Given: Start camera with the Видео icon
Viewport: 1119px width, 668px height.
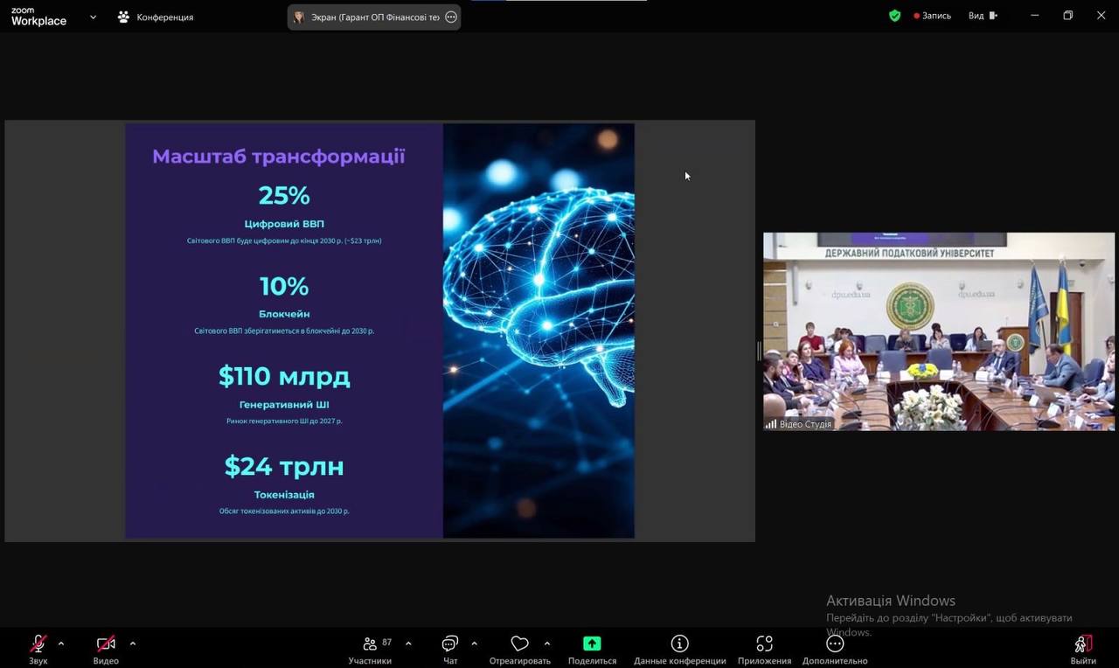Looking at the screenshot, I should (106, 644).
